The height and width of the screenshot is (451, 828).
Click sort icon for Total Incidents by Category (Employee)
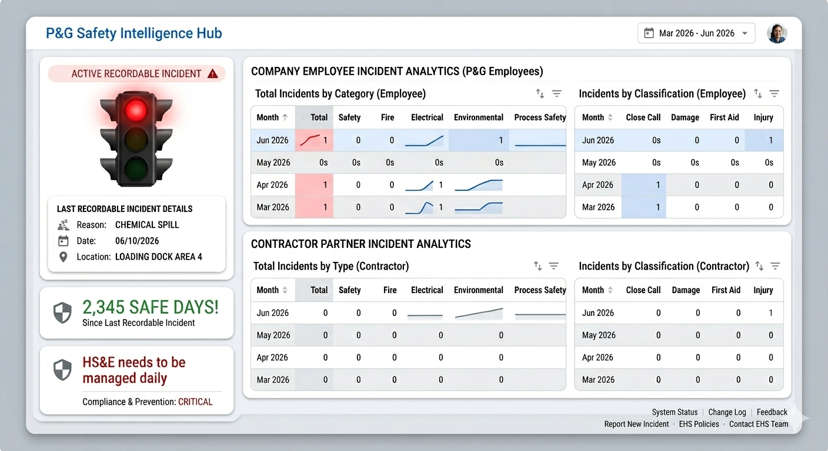540,93
